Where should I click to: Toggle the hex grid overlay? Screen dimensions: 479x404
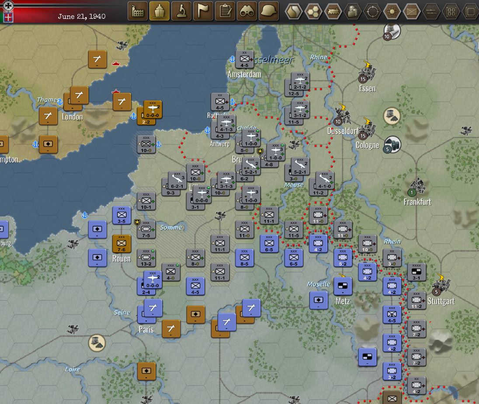(313, 12)
